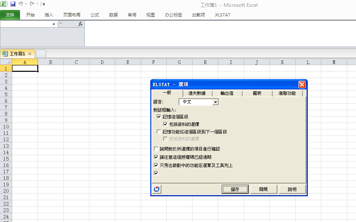Expand the Name Box dropdown arrow
The height and width of the screenshot is (222, 356).
pos(54,24)
